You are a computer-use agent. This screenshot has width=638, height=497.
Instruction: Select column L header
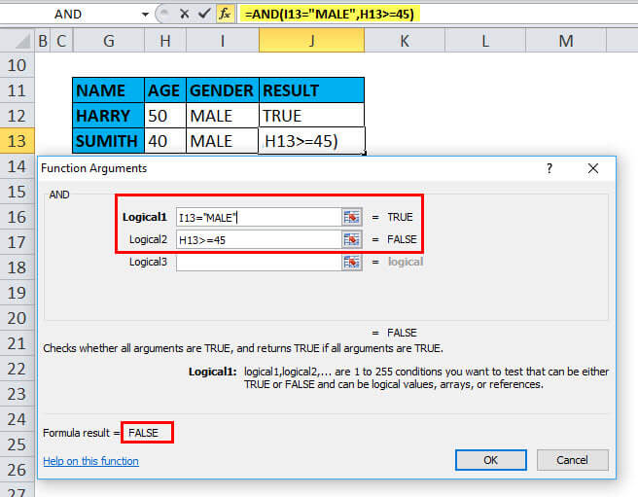point(485,41)
